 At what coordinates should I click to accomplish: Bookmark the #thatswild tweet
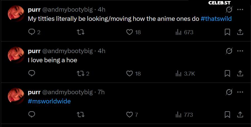point(227,32)
